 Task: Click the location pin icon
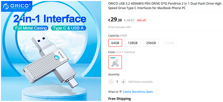120,92
